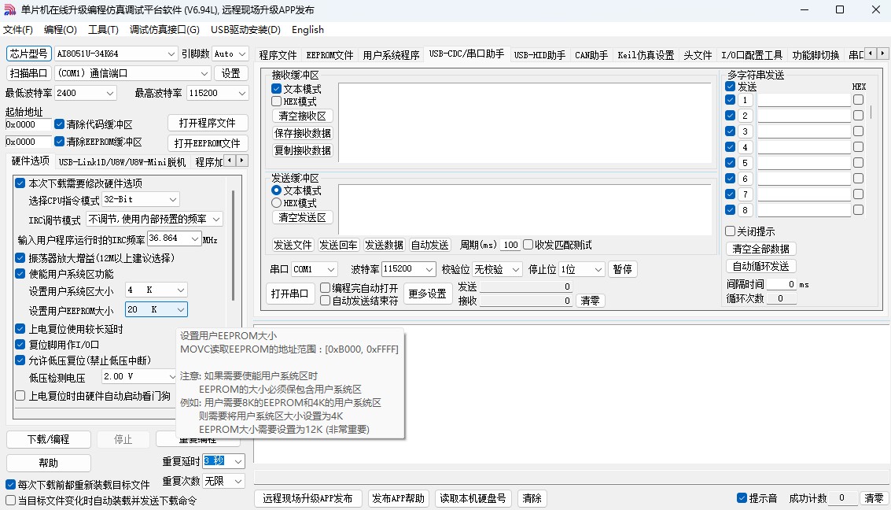Toggle 清除EEPROM缓冲区 checkbox

[x=59, y=141]
